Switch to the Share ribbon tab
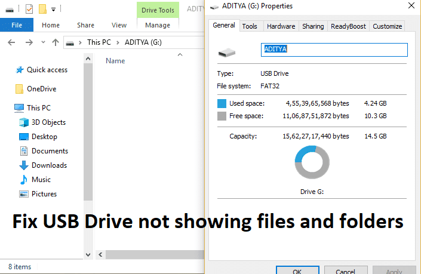The image size is (421, 274). [x=85, y=25]
